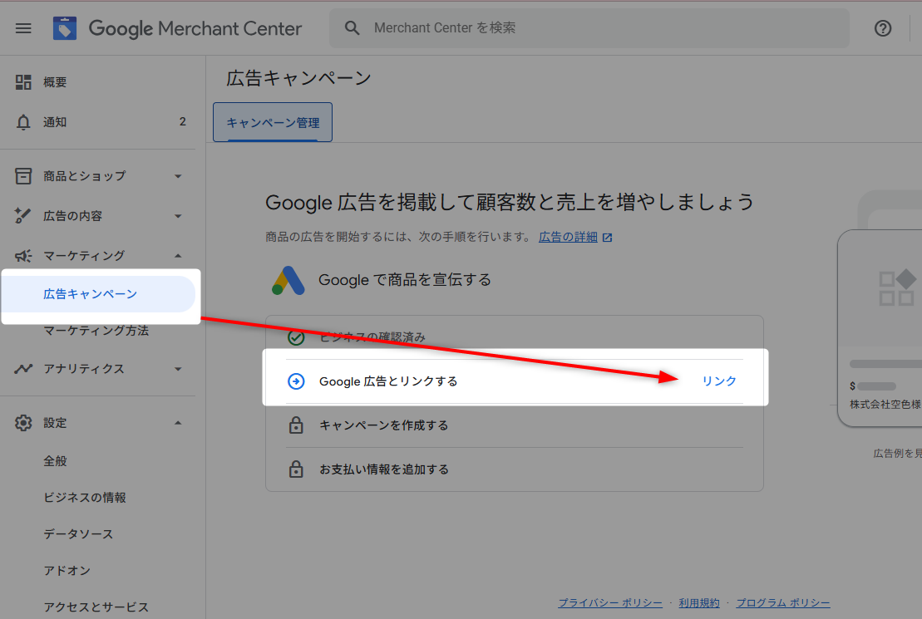Viewport: 922px width, 619px height.
Task: Click the ビジネスの確認済み step row
Action: coord(515,337)
